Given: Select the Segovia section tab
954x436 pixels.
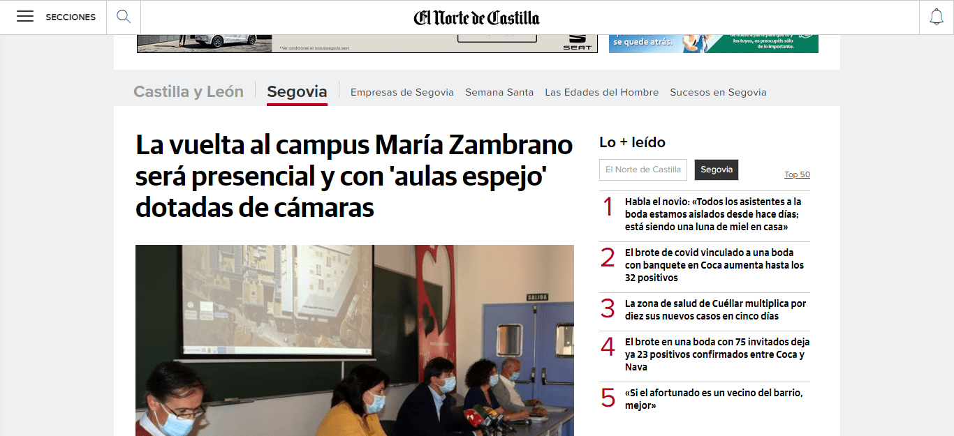Looking at the screenshot, I should (x=297, y=91).
